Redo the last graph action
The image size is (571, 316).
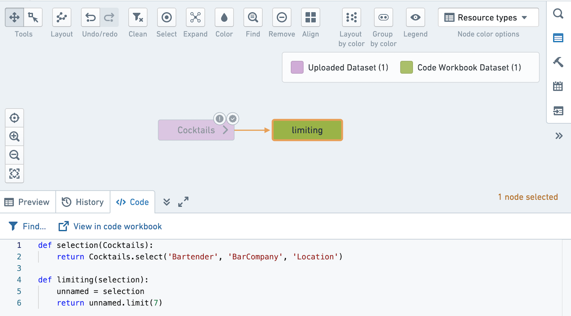109,18
